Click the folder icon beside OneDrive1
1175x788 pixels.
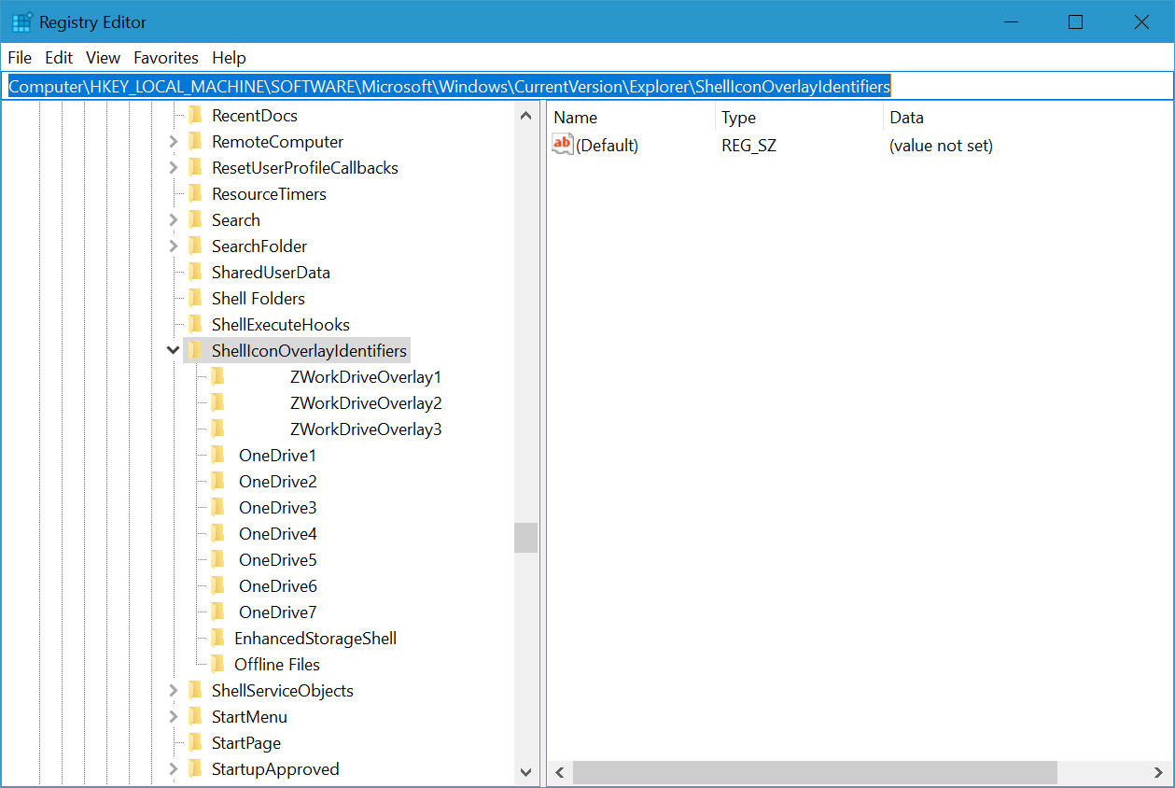pyautogui.click(x=217, y=455)
